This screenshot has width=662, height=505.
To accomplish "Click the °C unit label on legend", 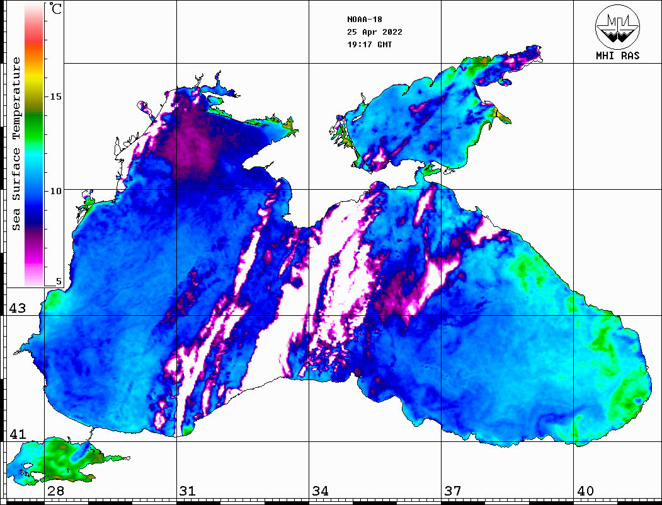I will [55, 8].
